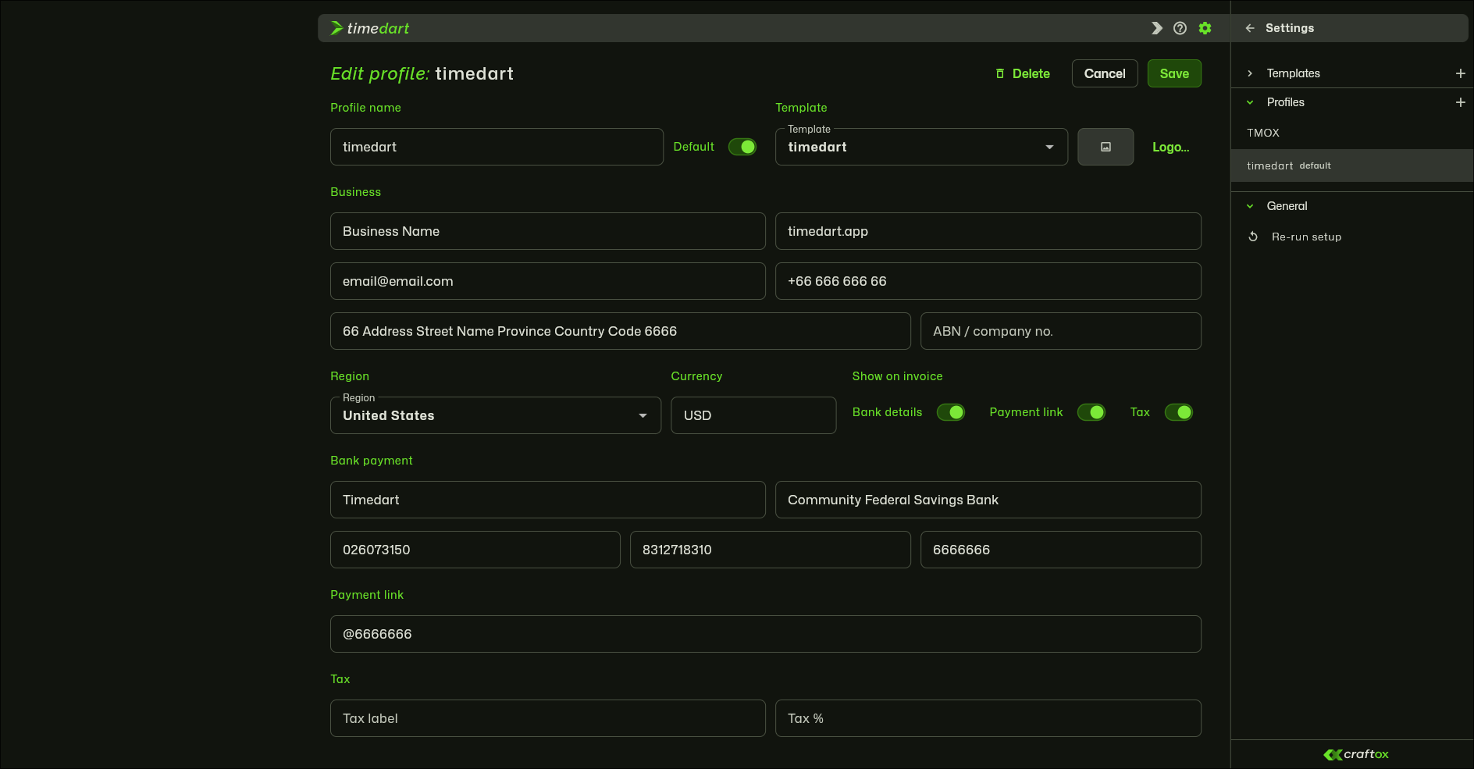Open the help question mark icon
This screenshot has width=1474, height=769.
(1180, 28)
